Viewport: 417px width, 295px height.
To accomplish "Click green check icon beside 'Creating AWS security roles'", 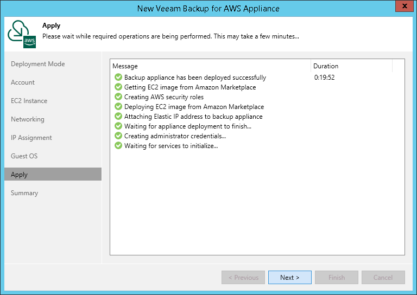I will click(118, 97).
